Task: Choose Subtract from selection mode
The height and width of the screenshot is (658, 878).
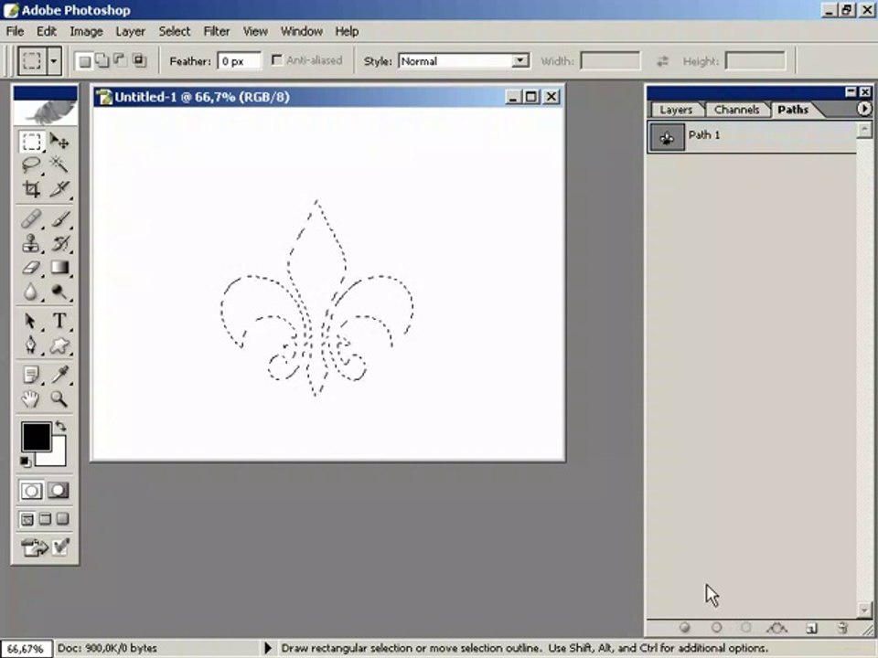Action: (121, 60)
